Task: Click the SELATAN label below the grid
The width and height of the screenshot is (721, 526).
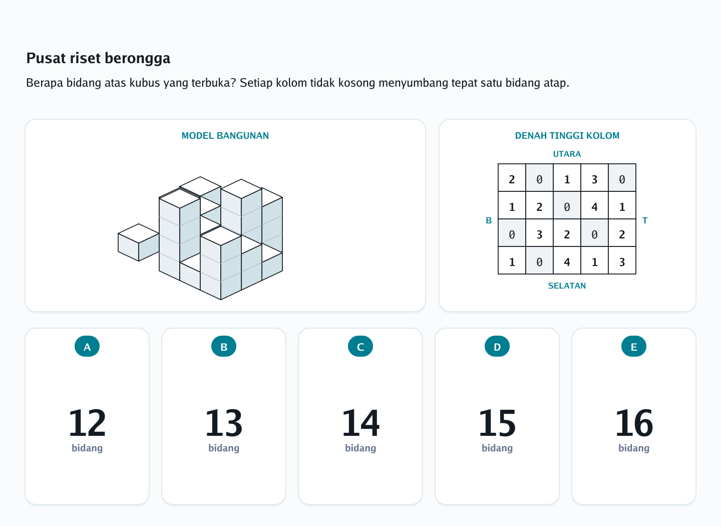Action: point(567,286)
